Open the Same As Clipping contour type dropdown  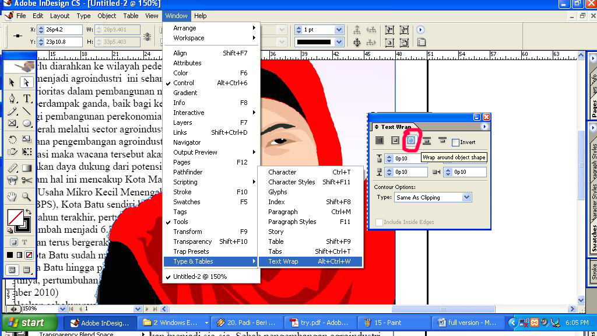coord(466,197)
